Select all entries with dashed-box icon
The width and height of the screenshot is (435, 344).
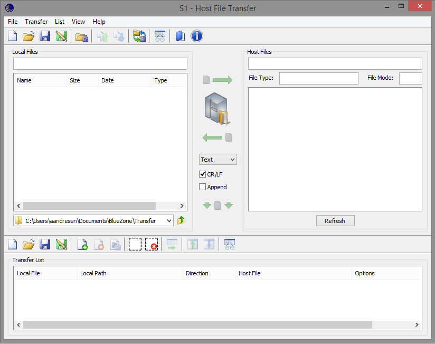(x=135, y=244)
